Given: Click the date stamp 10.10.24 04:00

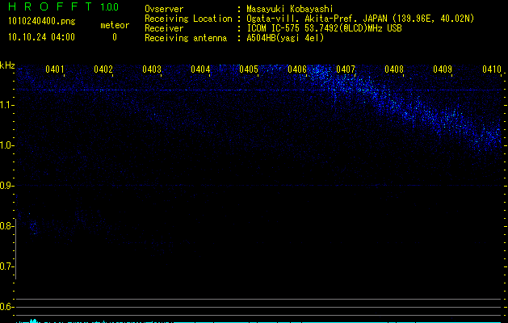Looking at the screenshot, I should tap(41, 37).
